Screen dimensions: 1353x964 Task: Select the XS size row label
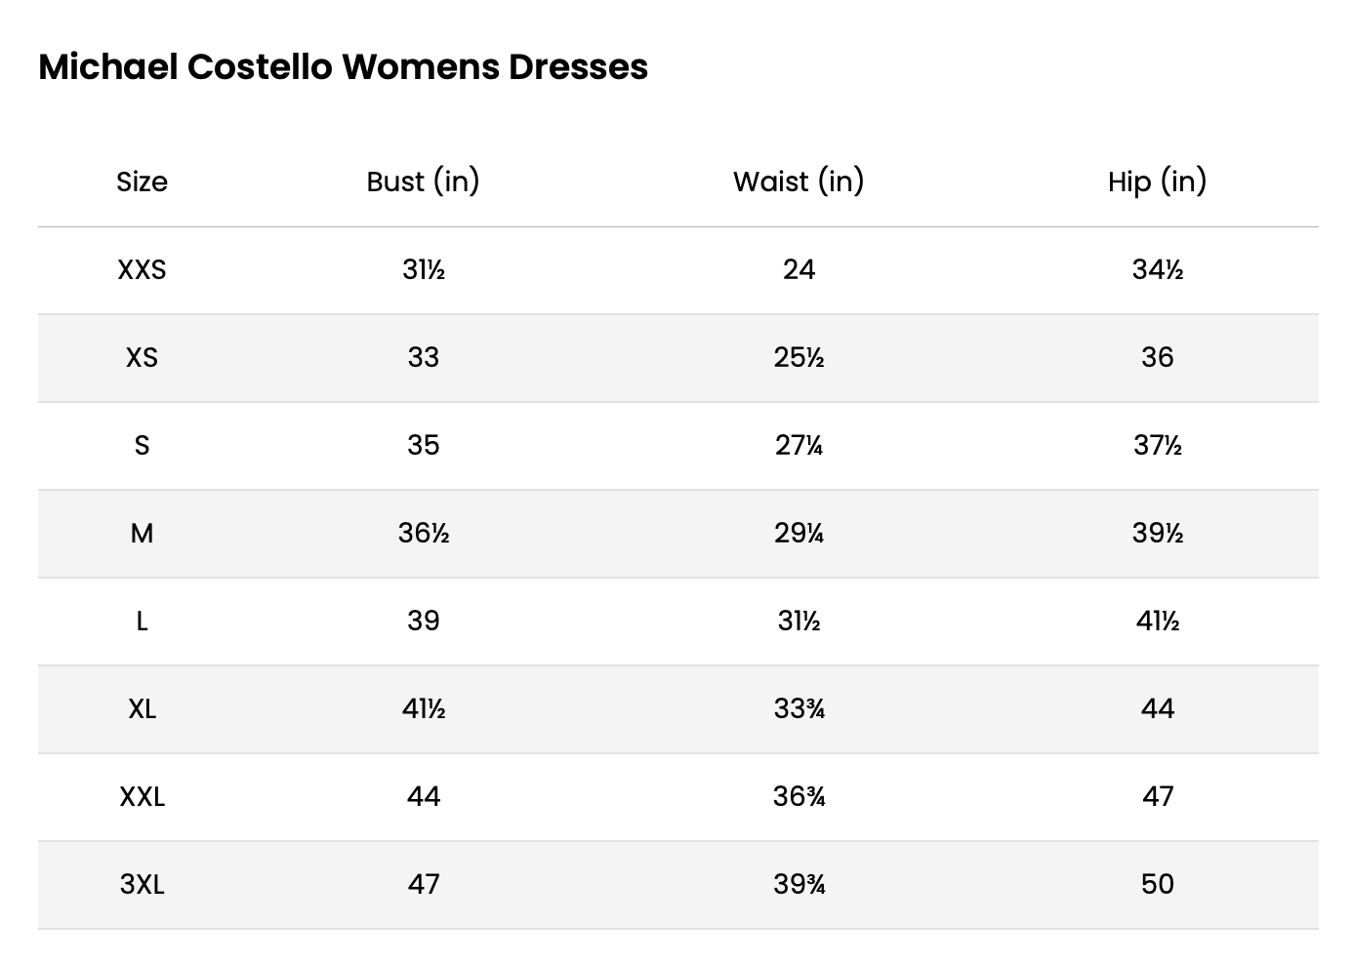(x=142, y=358)
